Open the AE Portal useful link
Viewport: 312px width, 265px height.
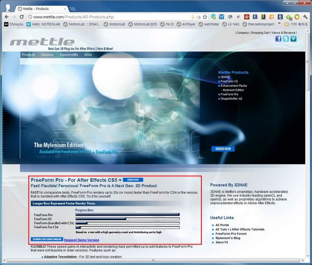tap(222, 225)
